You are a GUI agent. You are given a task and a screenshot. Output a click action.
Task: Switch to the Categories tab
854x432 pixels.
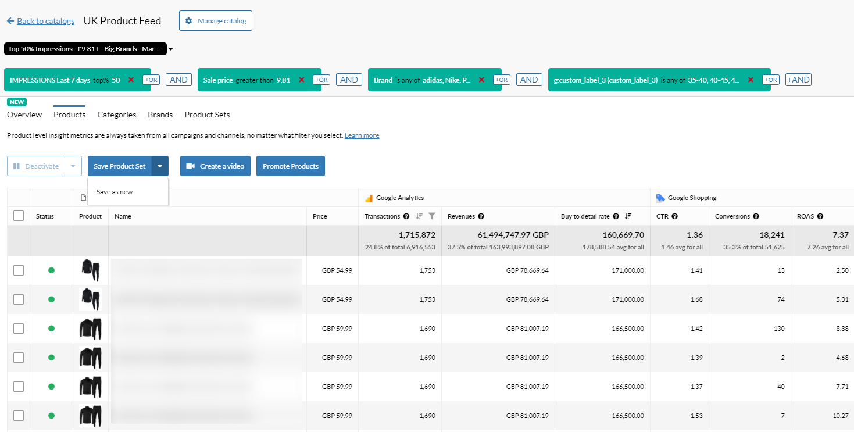[117, 115]
